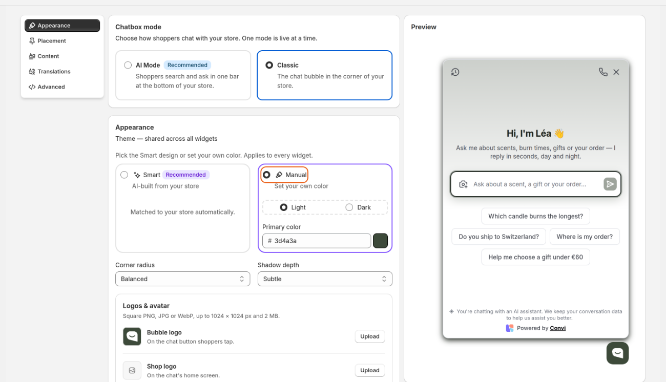Viewport: 666px width, 382px height.
Task: Open the Advanced settings tab
Action: 63,87
